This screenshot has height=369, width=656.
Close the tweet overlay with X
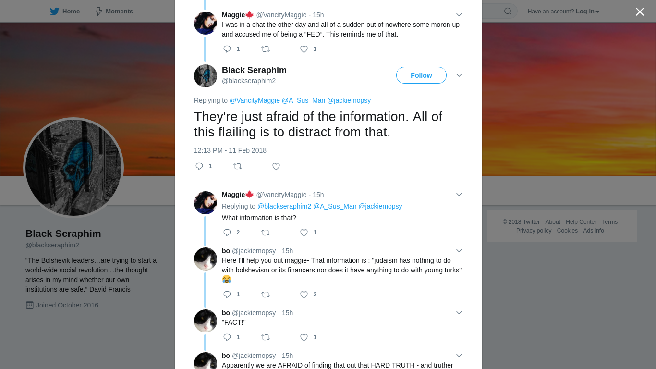(x=640, y=12)
